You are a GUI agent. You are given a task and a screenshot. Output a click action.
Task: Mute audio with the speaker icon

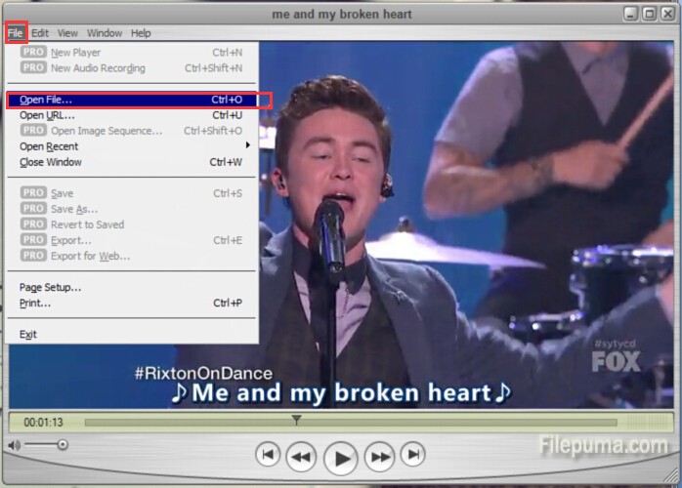point(14,445)
